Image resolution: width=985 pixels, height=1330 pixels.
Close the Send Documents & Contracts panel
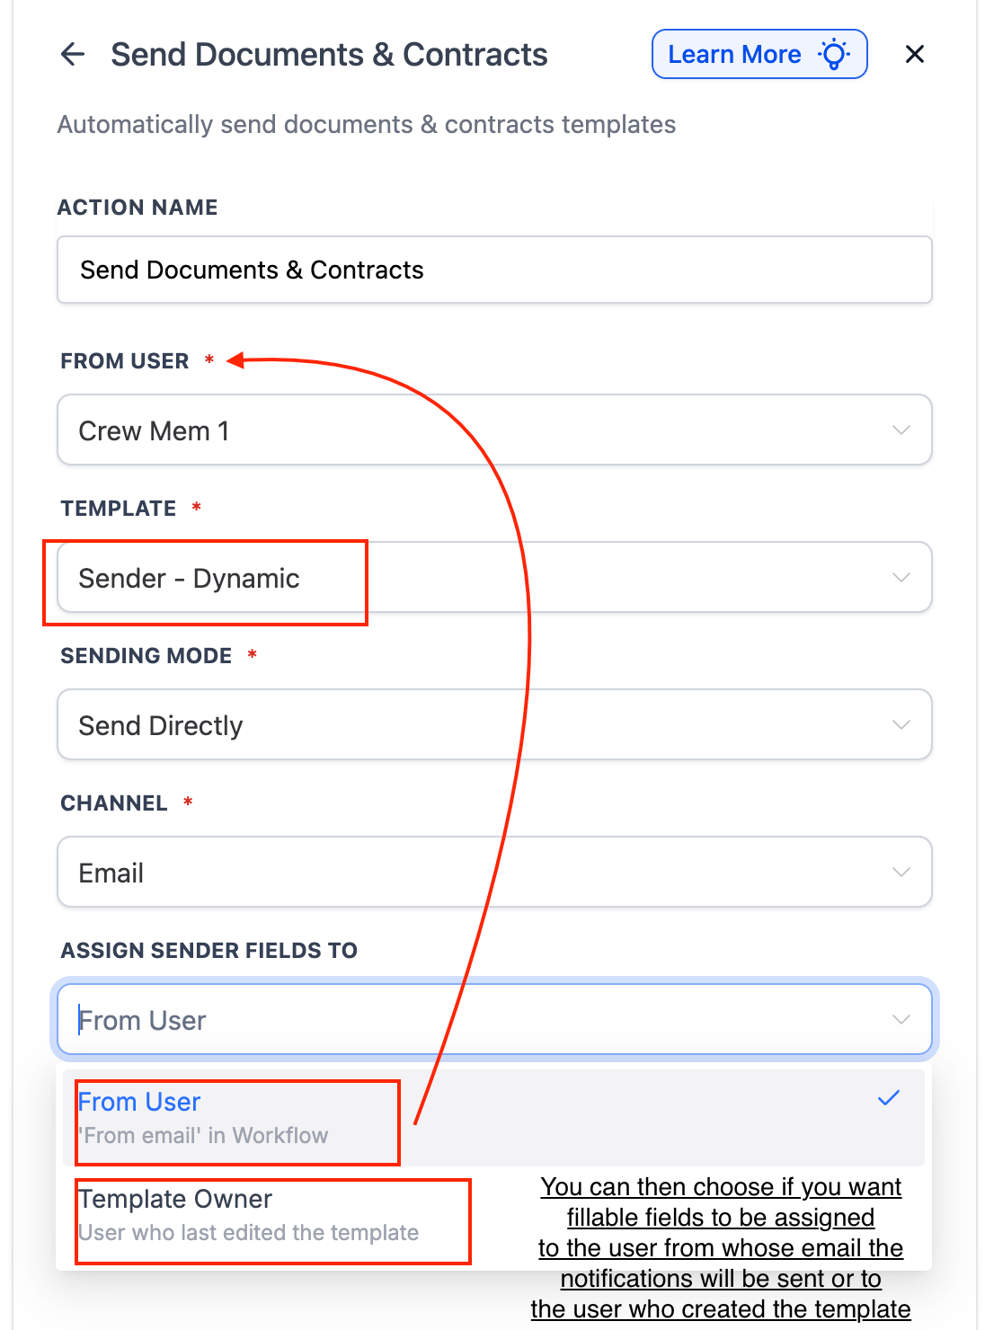pyautogui.click(x=914, y=54)
